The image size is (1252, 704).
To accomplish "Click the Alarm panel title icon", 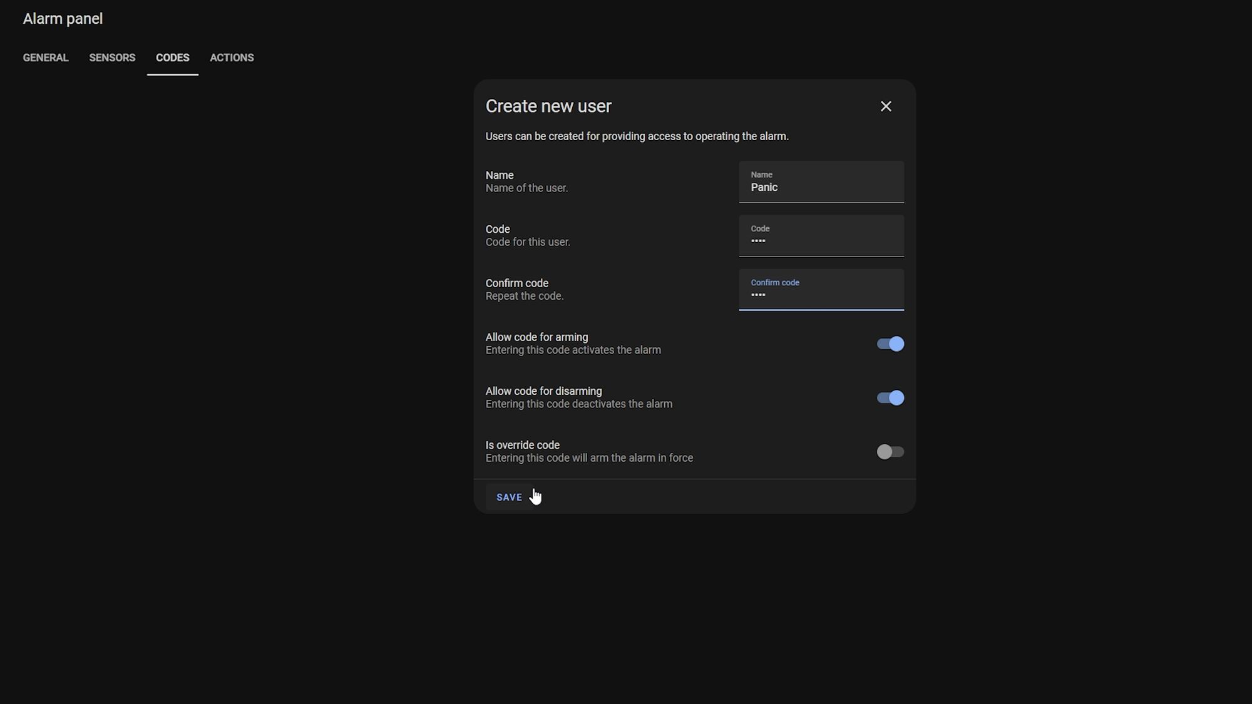I will (x=62, y=19).
